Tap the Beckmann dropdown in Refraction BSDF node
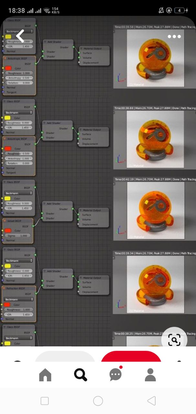This screenshot has height=414, width=196. (18, 300)
